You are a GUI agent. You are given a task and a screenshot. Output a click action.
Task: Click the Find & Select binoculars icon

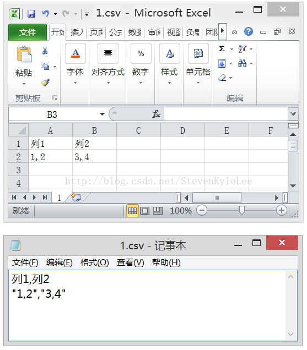point(242,63)
